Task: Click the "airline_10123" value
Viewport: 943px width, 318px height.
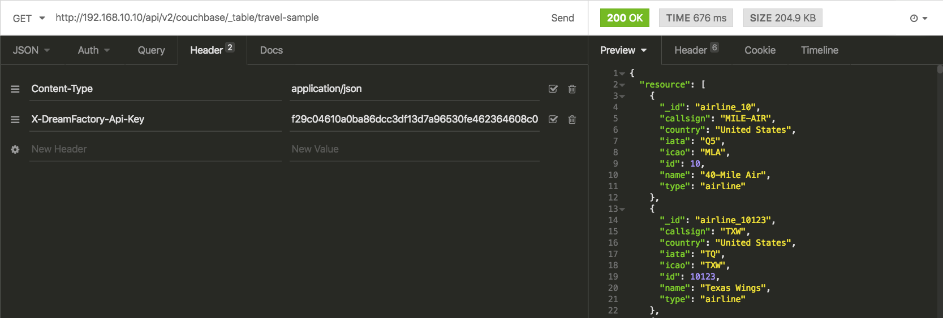Action: (733, 220)
